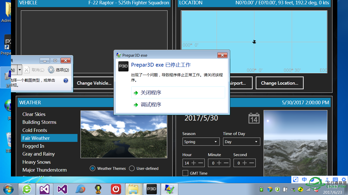Select Major Thunderstorm weather theme
The width and height of the screenshot is (348, 195).
click(45, 170)
